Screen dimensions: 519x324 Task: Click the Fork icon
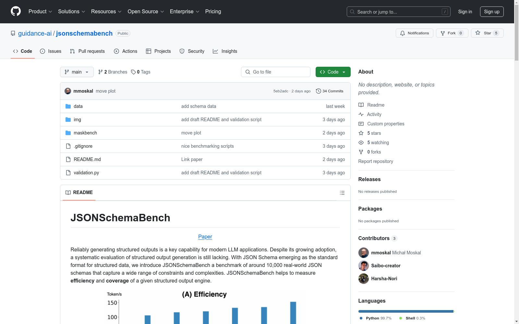tap(443, 33)
